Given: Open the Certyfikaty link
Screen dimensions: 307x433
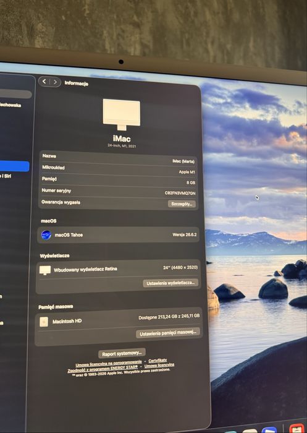Looking at the screenshot, I should pyautogui.click(x=158, y=361).
